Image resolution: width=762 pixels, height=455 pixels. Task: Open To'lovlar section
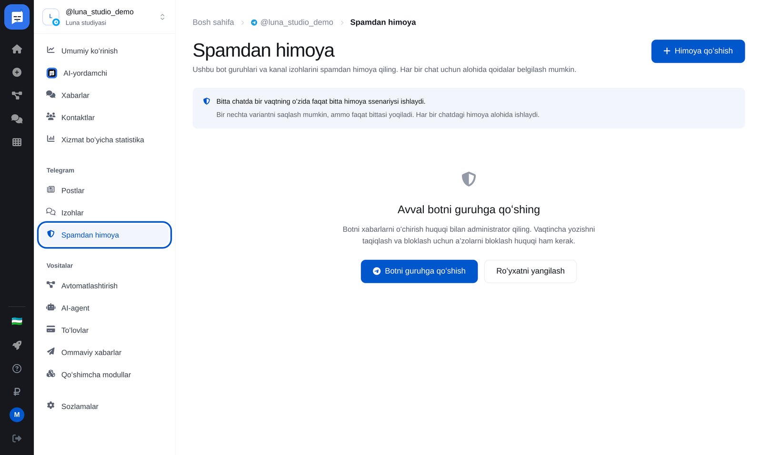pos(105,330)
